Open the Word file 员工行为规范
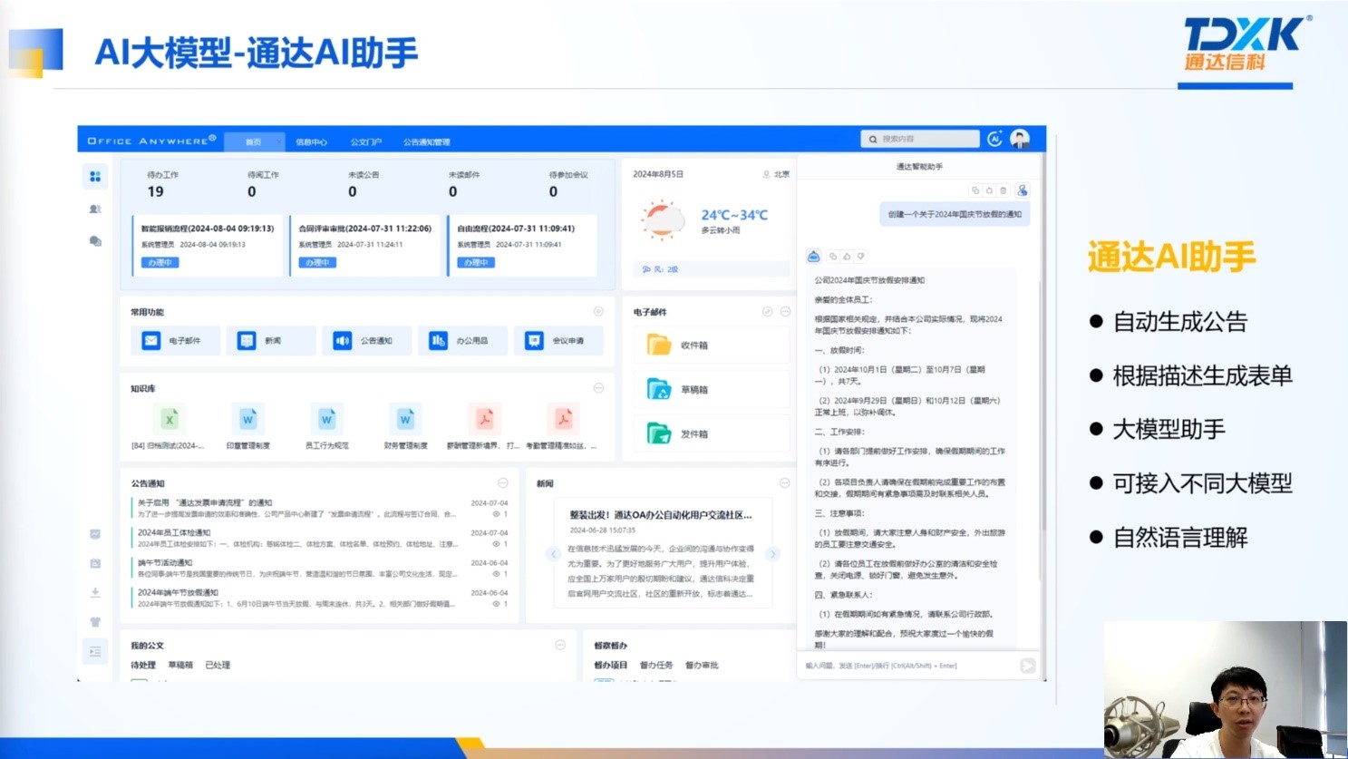The image size is (1348, 759). point(326,427)
